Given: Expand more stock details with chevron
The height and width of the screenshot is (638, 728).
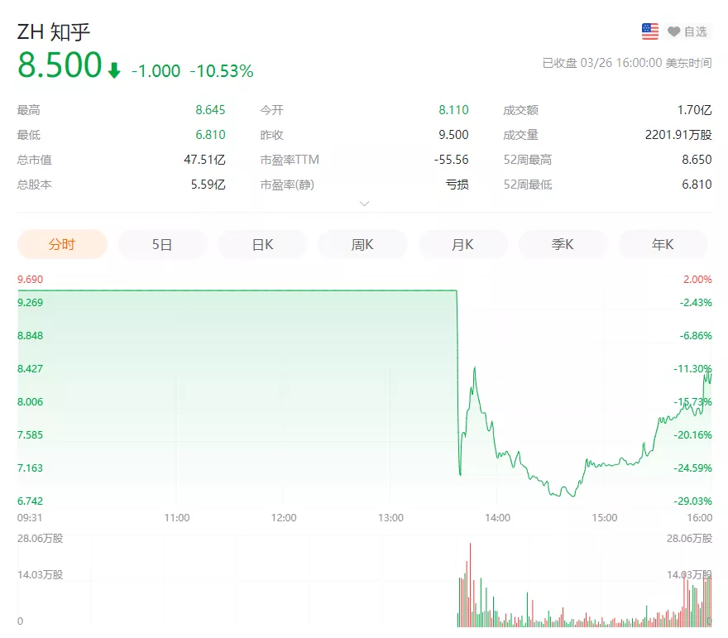Looking at the screenshot, I should (364, 204).
